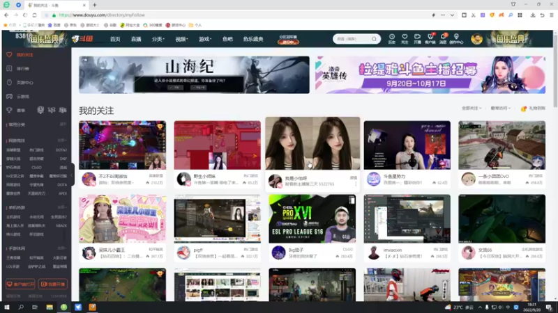This screenshot has height=313, width=558.
Task: Click the browser home icon
Action: tap(34, 15)
